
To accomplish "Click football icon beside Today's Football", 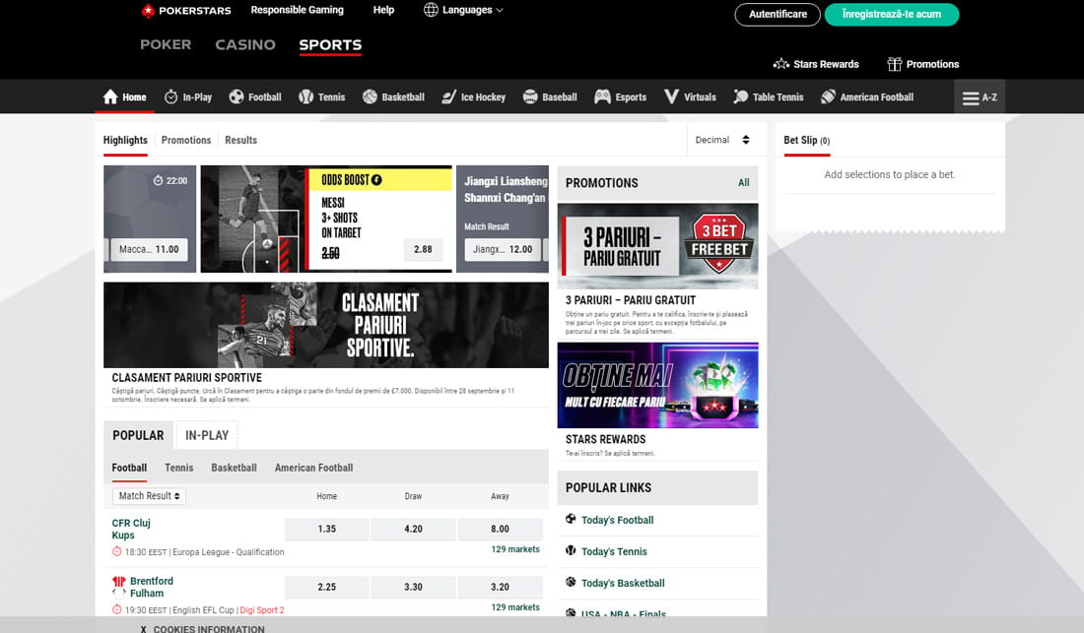I will tap(571, 519).
